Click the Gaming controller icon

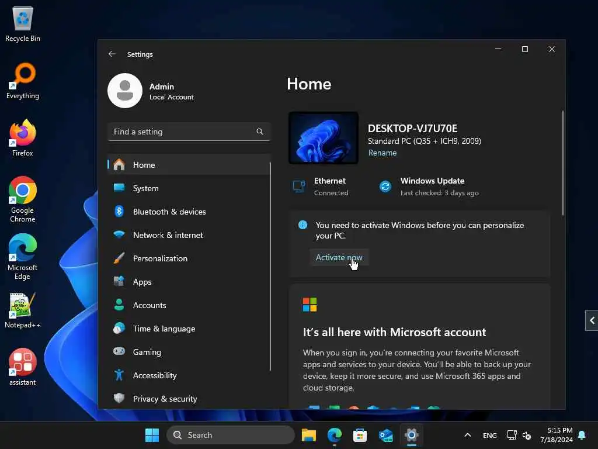(x=119, y=351)
